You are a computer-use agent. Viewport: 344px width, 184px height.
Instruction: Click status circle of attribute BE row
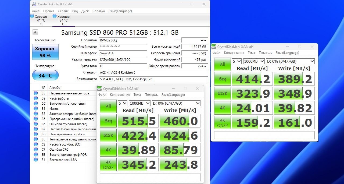36,139
